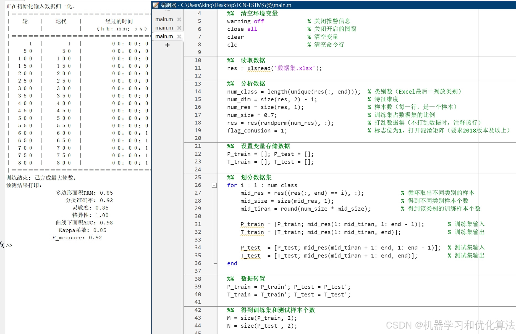Image resolution: width=516 pixels, height=334 pixels.
Task: Close the topmost main.m tab
Action: tap(179, 19)
